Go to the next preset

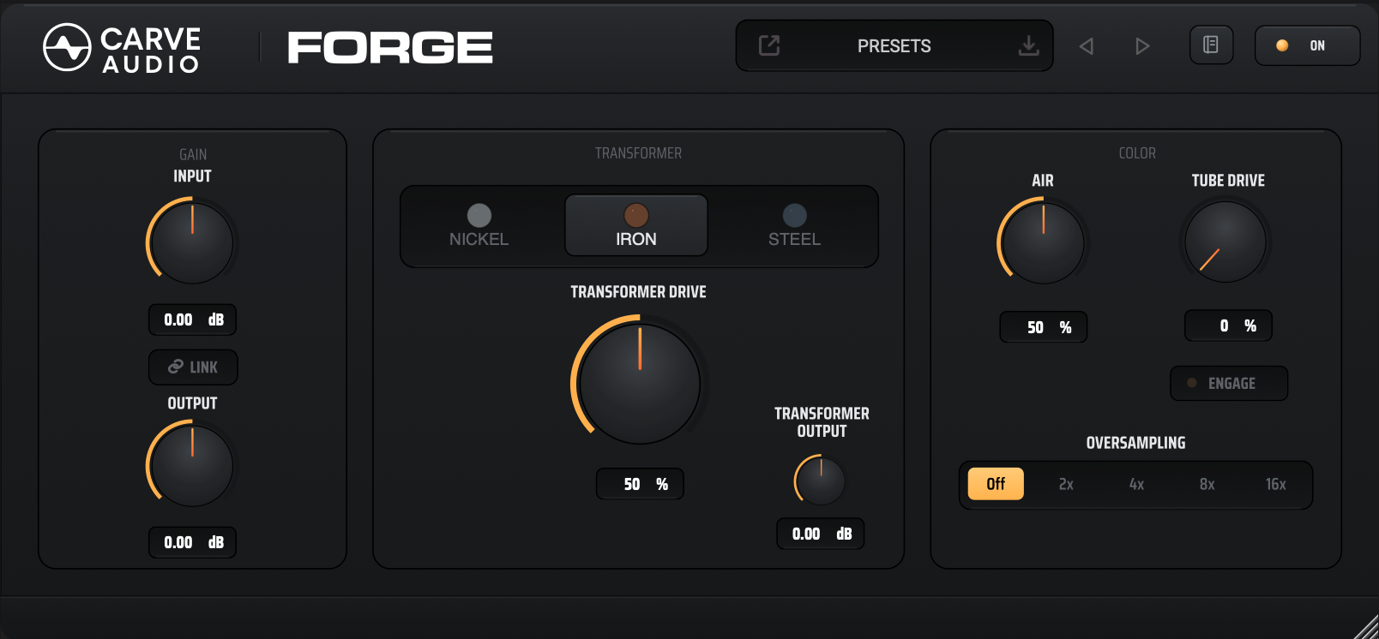point(1141,46)
